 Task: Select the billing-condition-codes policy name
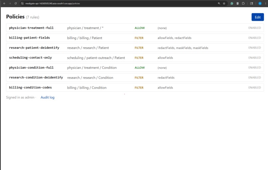30,87
